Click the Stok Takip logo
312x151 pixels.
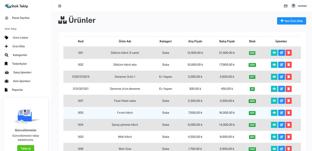[16, 6]
